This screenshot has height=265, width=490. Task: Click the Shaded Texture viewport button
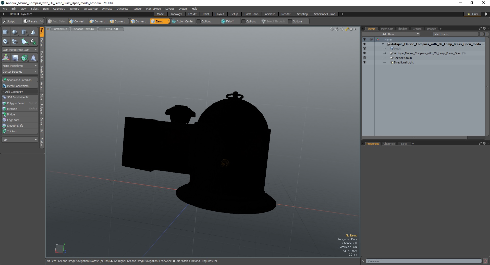(84, 29)
